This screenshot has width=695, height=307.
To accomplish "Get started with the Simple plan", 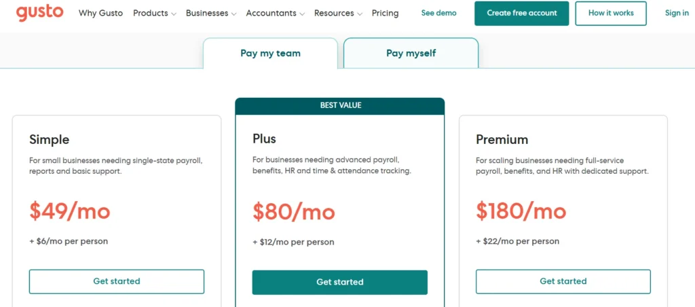I will (x=117, y=281).
